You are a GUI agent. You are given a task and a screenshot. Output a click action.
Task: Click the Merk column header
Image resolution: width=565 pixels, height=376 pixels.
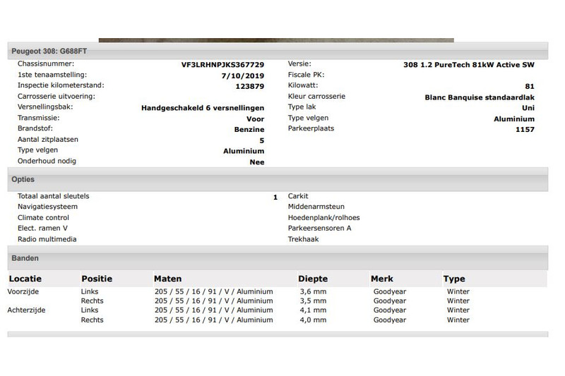click(382, 279)
